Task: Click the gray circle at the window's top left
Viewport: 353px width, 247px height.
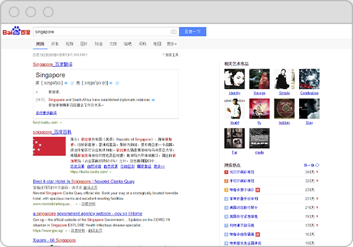Action: 14,12
